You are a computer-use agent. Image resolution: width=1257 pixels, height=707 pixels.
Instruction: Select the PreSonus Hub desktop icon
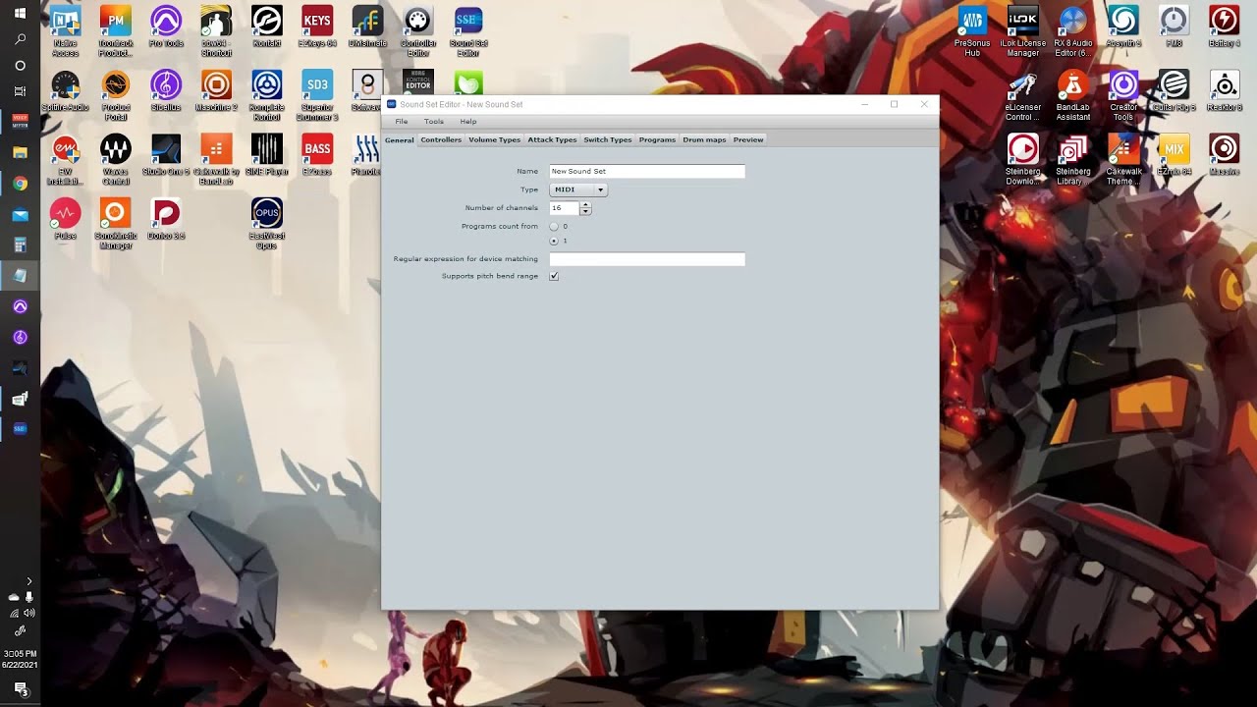[x=973, y=30]
